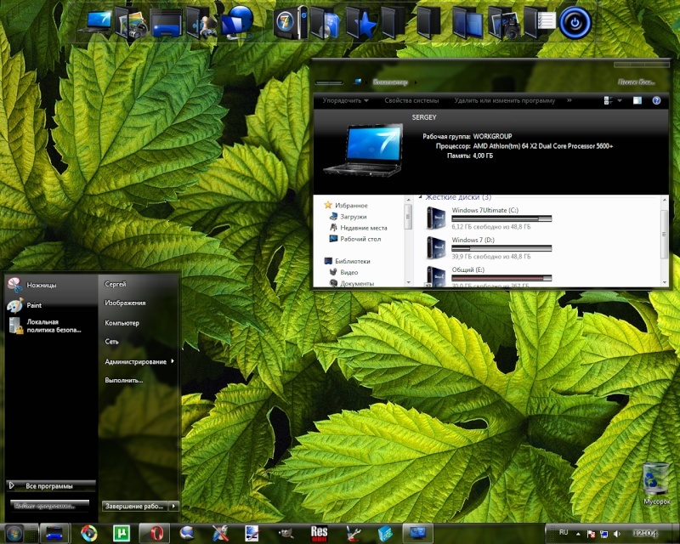Click the 12:04 clock in the tray

coord(645,534)
